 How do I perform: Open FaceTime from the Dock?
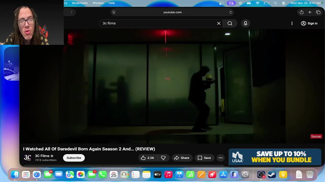click(x=92, y=174)
